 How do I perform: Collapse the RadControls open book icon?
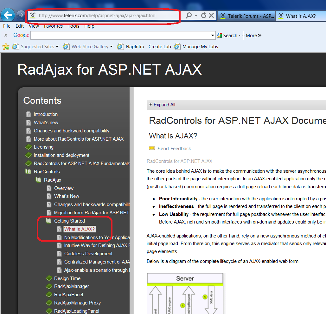point(28,171)
